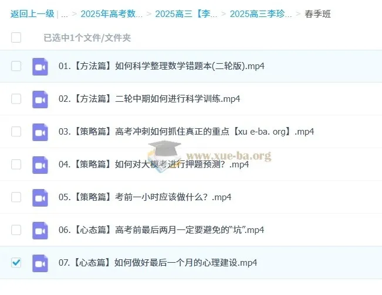Screen dimensions: 382x295
Task: Toggle the select-all checkbox in header
Action: coord(16,37)
